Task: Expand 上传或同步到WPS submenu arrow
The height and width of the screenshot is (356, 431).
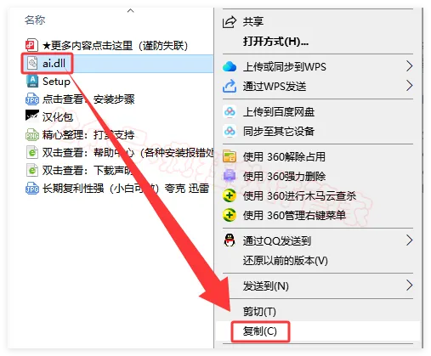Action: pos(409,66)
